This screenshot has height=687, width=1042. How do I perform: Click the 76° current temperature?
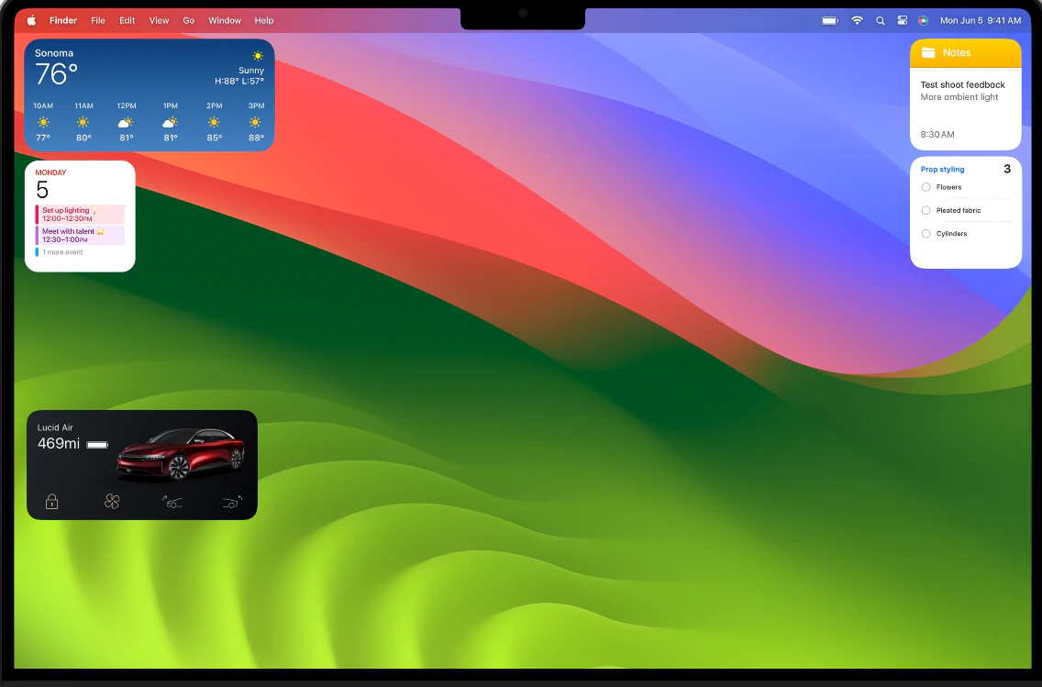click(x=57, y=74)
